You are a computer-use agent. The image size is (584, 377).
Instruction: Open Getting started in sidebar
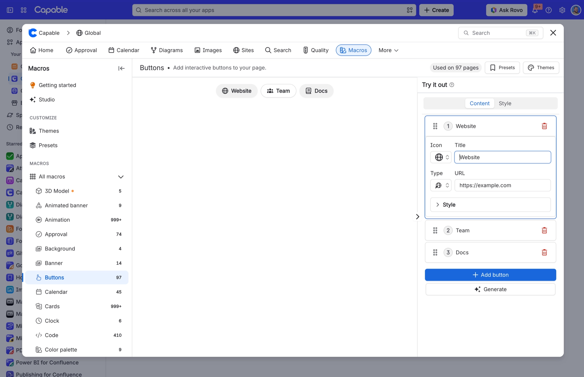pos(77,85)
